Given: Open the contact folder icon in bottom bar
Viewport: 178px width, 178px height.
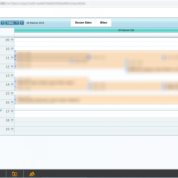Looking at the screenshot, I should click(14, 174).
